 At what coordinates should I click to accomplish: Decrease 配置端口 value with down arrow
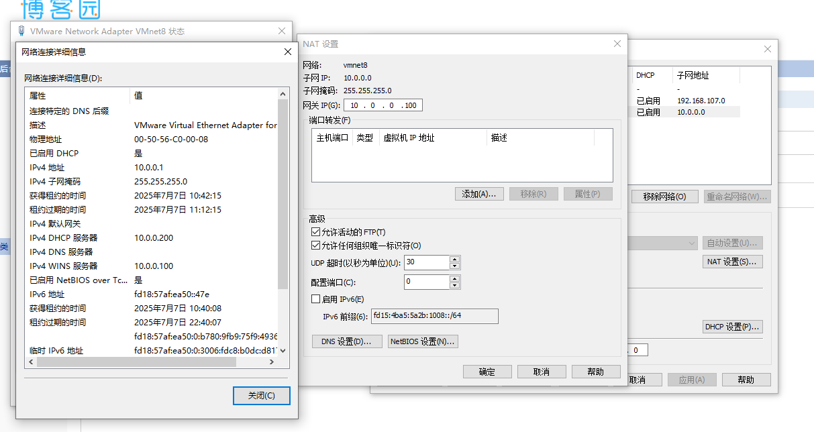point(455,285)
